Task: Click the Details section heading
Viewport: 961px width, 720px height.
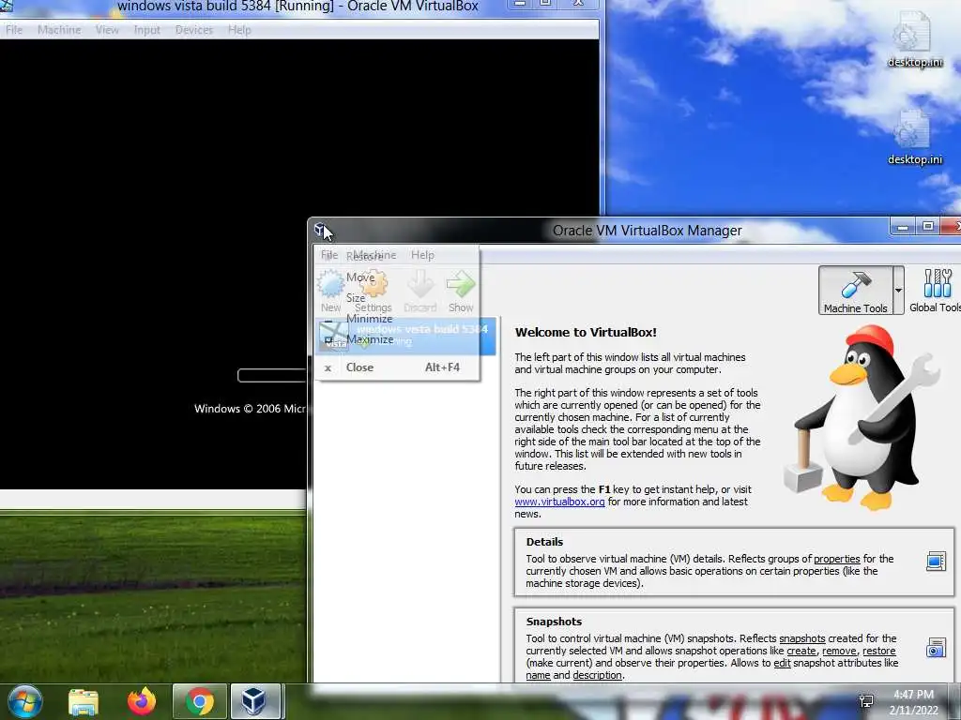Action: pyautogui.click(x=544, y=542)
